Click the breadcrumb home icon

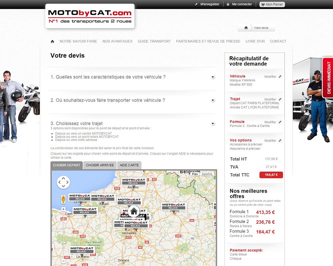[246, 28]
